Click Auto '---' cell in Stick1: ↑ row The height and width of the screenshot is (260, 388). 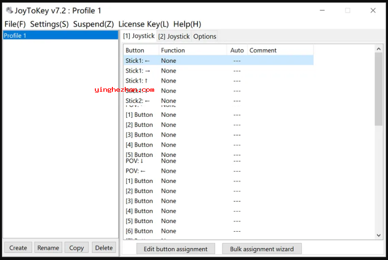point(237,81)
